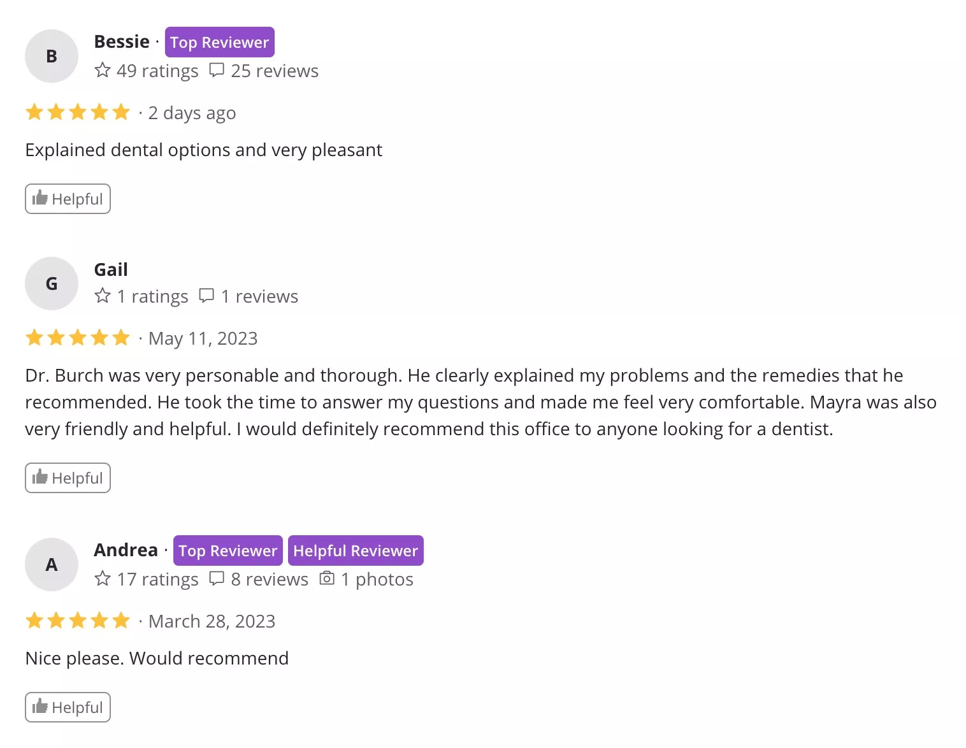Click Bessie's Top Reviewer badge
The height and width of the screenshot is (748, 966).
coord(219,42)
